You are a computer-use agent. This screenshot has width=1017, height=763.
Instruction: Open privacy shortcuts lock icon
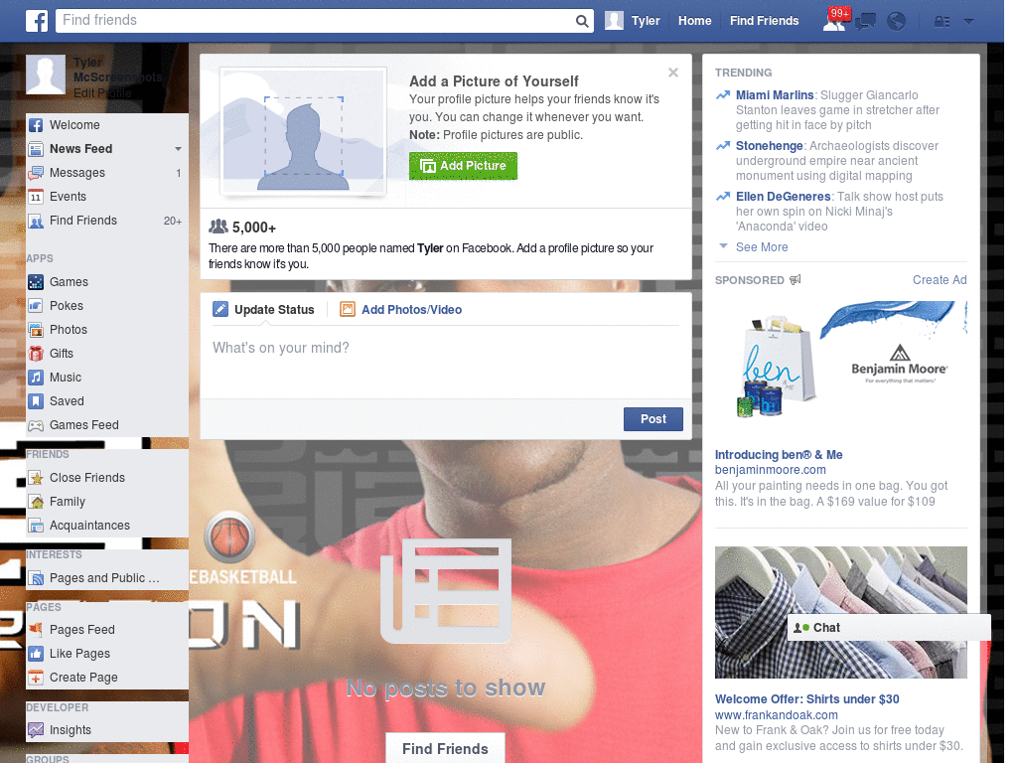[942, 22]
